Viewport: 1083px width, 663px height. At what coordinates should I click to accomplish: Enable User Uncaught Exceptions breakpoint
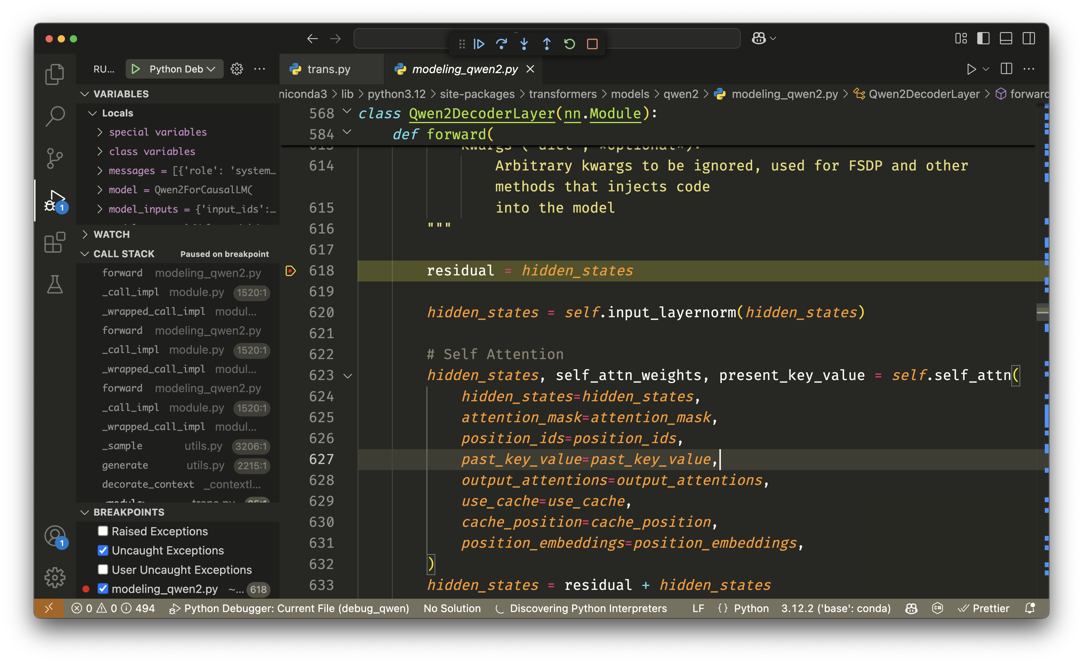click(103, 570)
